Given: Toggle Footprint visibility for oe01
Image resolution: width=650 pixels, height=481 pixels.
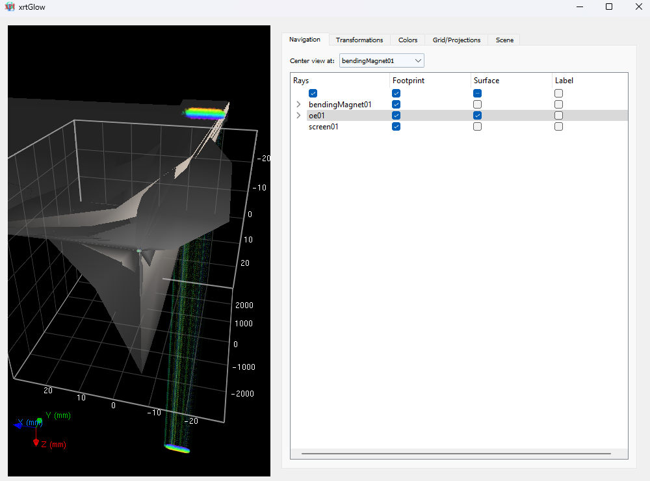Looking at the screenshot, I should tap(396, 115).
